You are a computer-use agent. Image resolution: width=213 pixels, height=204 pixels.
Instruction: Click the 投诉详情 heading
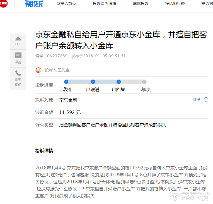tap(44, 151)
